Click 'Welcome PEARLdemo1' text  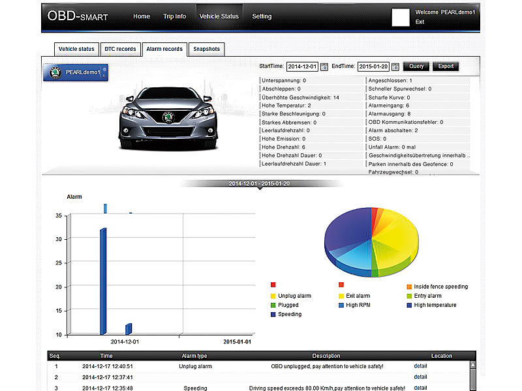pyautogui.click(x=445, y=12)
